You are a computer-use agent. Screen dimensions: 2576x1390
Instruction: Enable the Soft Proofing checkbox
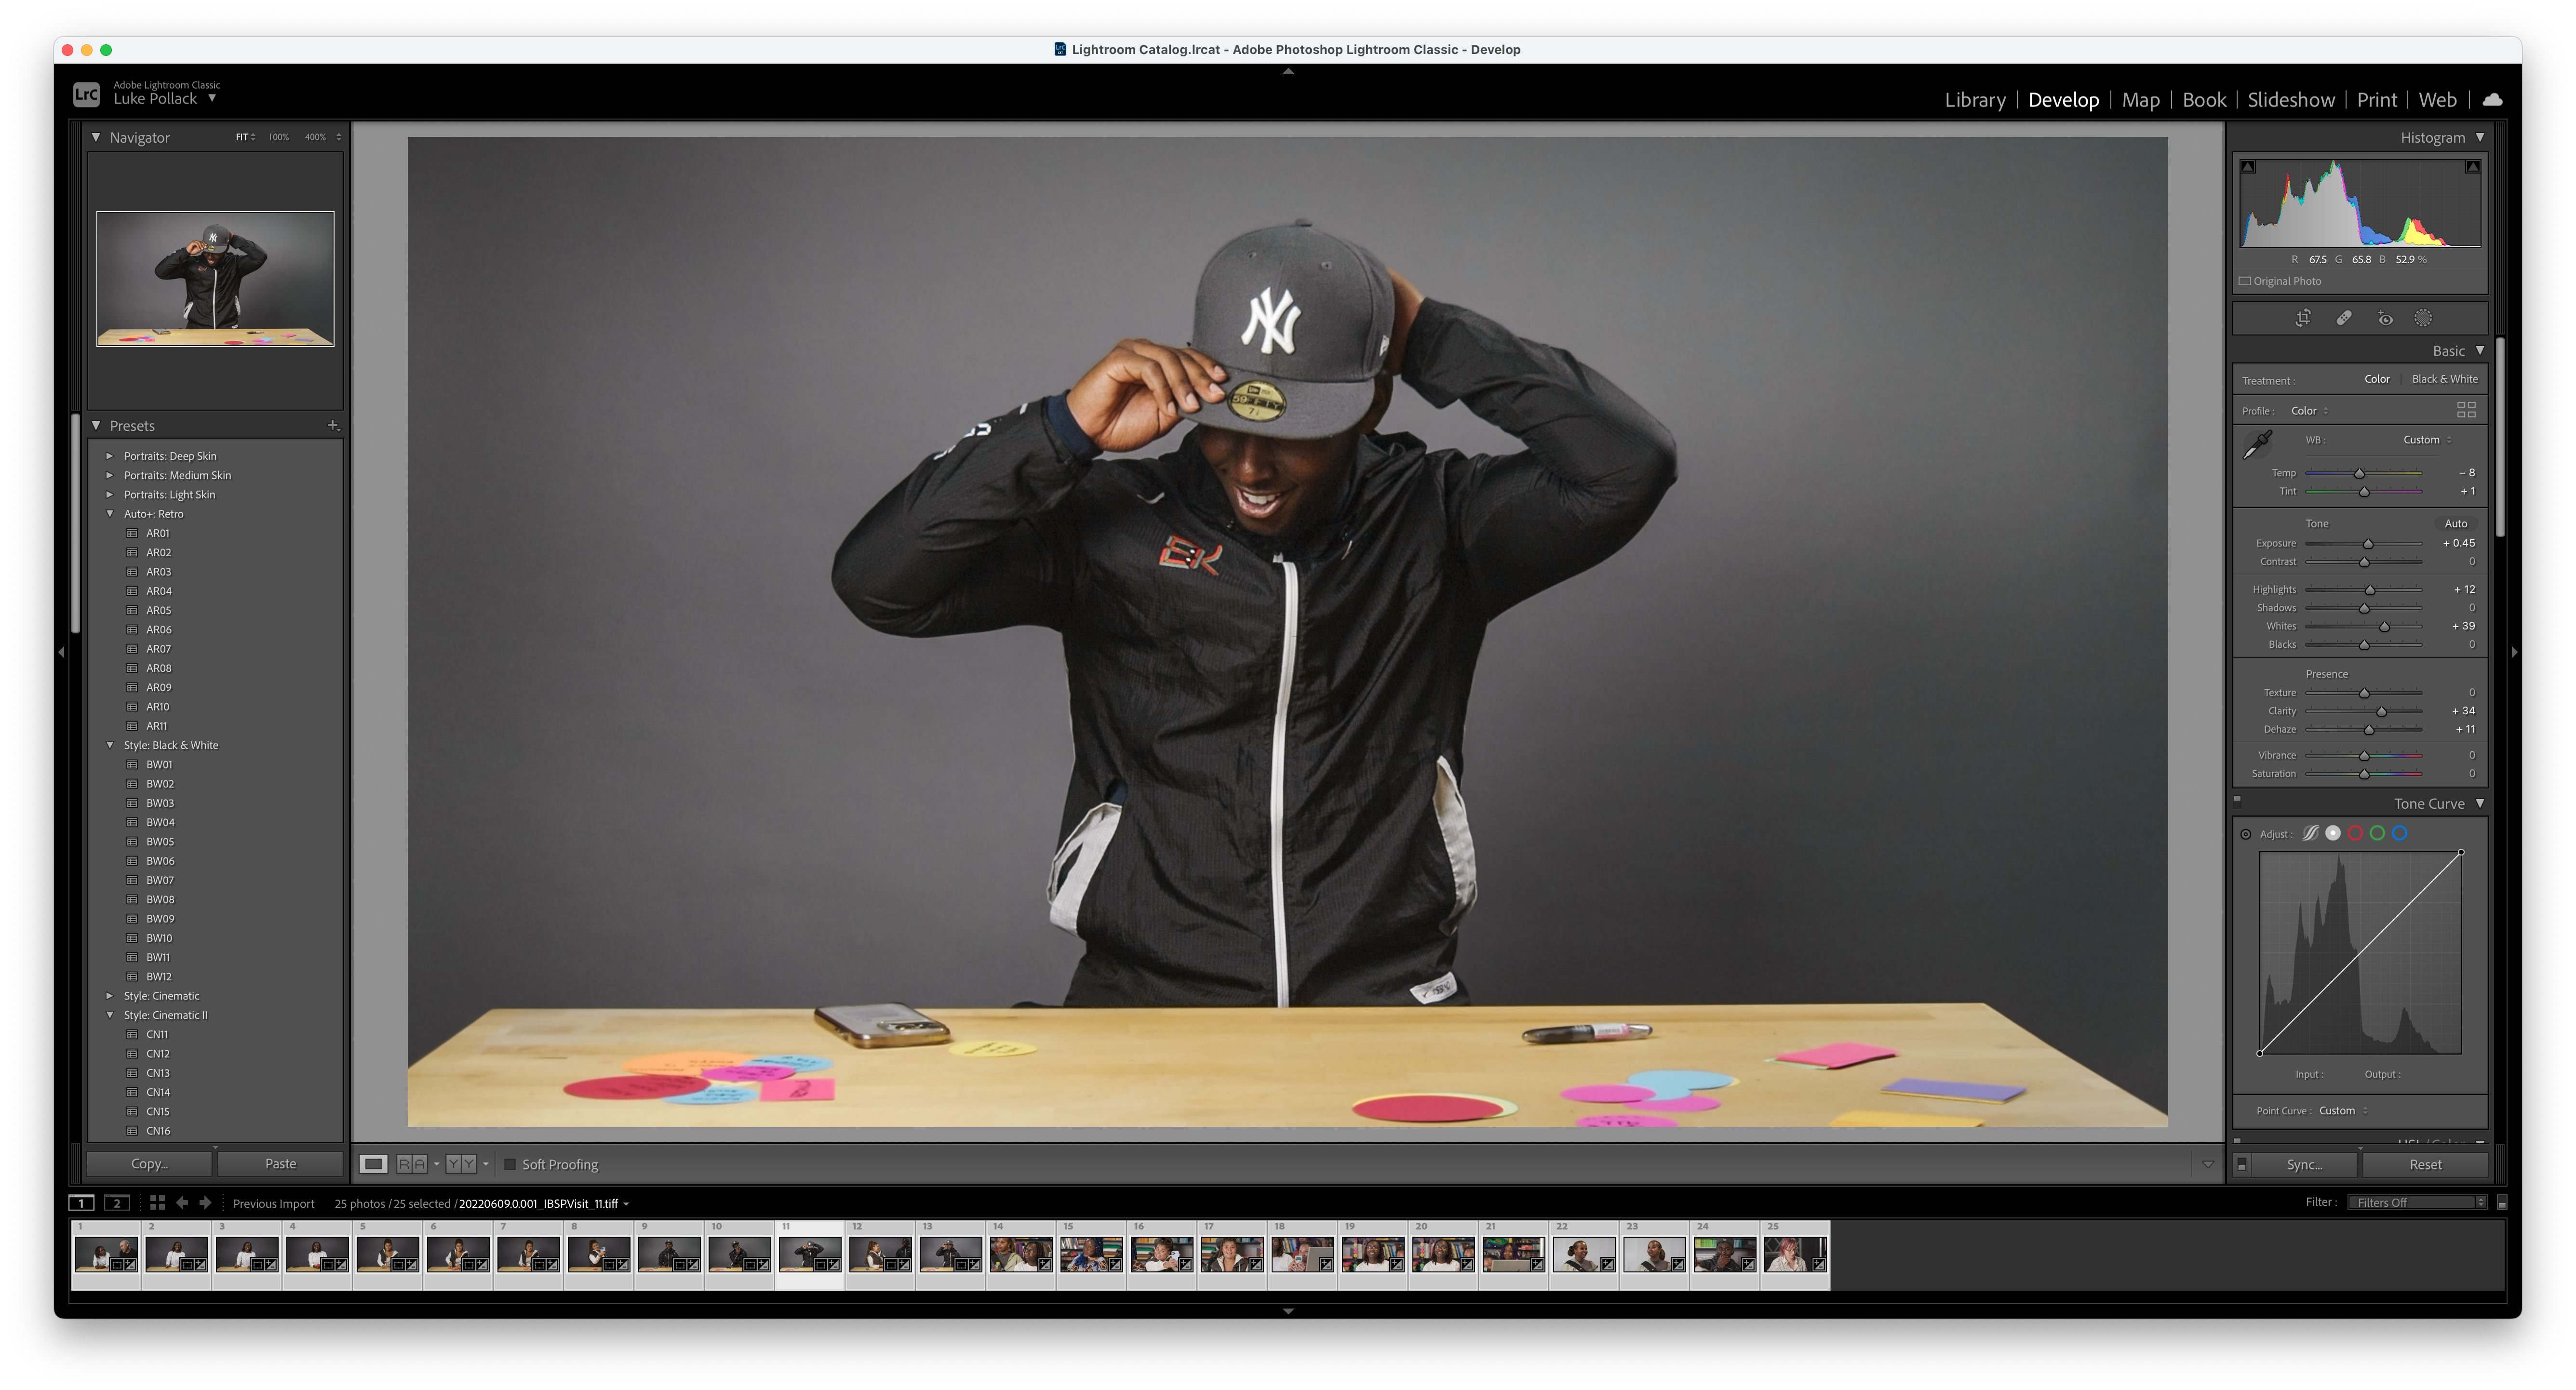click(510, 1164)
